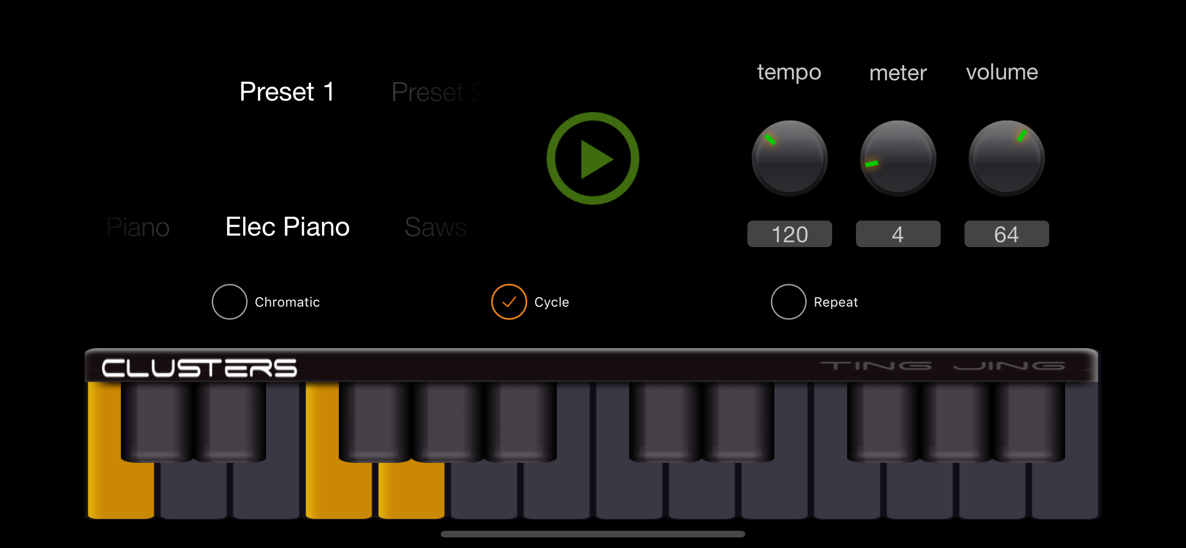Enable the Repeat toggle option
The height and width of the screenshot is (548, 1186).
(788, 302)
